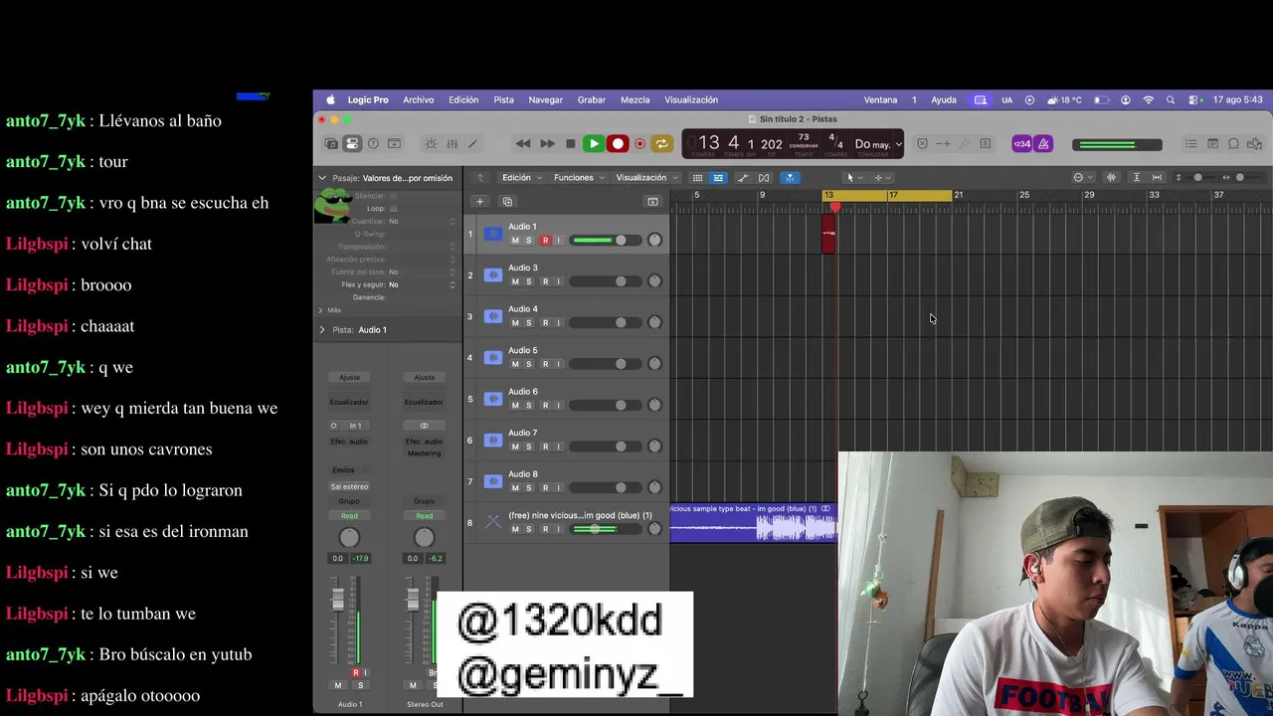
Task: Open the Edición dropdown in tracks toolbar
Action: click(x=521, y=178)
